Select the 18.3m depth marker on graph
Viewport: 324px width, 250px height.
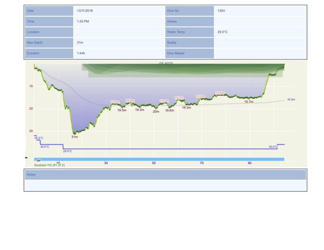(186, 108)
